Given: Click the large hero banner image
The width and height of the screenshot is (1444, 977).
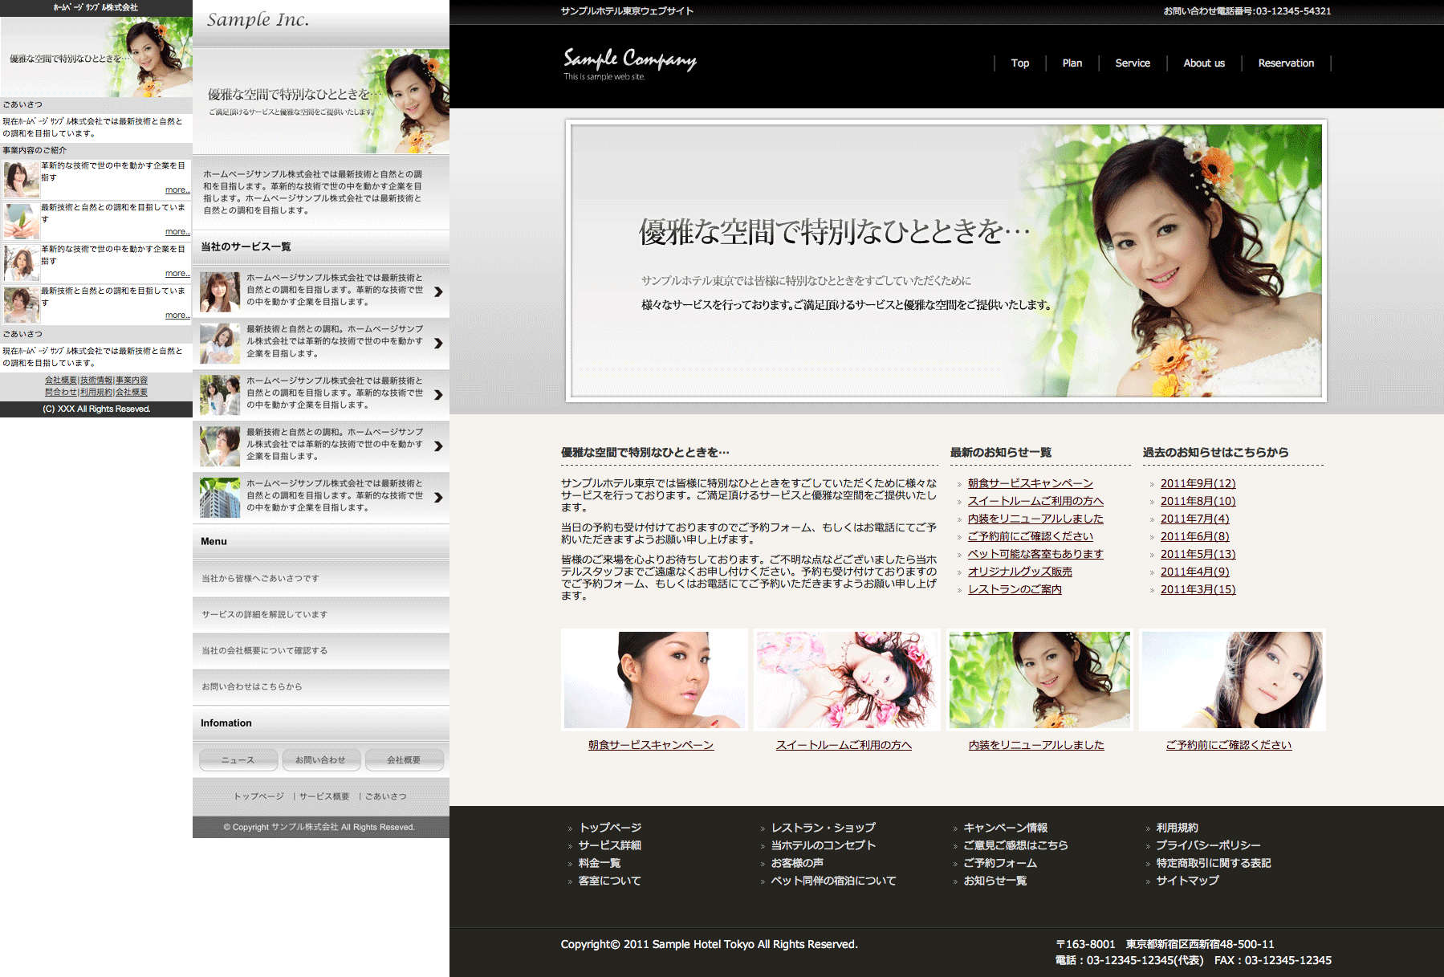Looking at the screenshot, I should coord(946,261).
